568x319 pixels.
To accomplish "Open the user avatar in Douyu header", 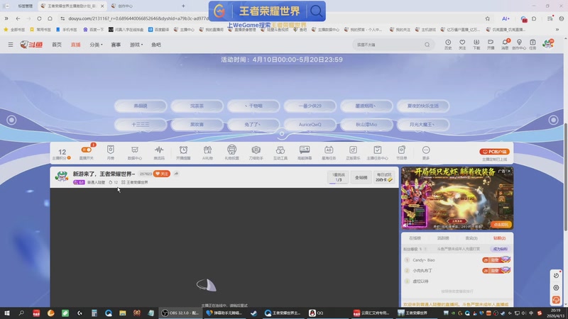I will click(x=547, y=44).
